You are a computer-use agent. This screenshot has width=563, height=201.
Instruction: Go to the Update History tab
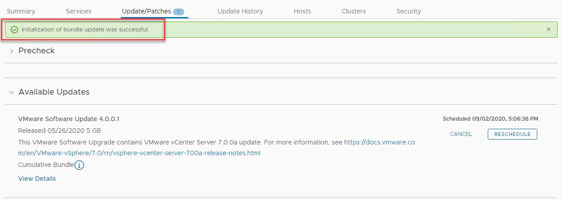point(240,11)
